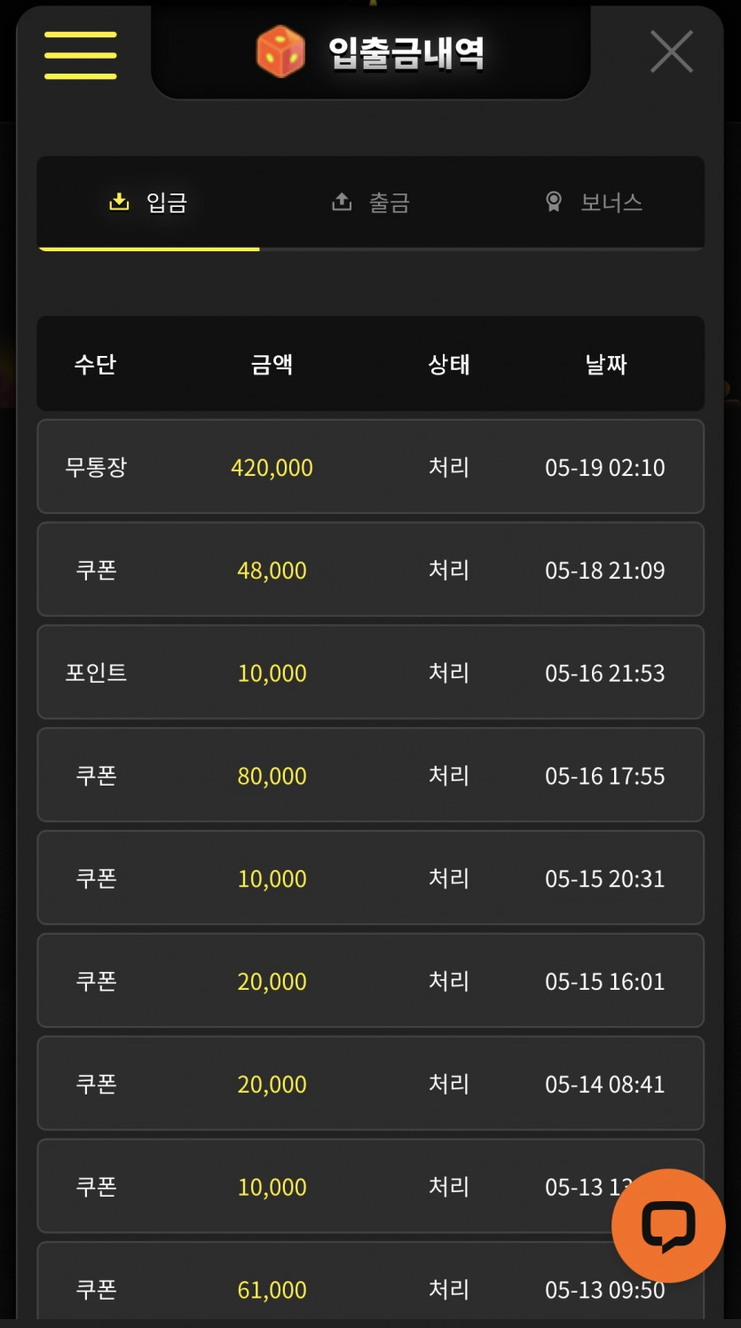Select the 입금 tab

148,202
